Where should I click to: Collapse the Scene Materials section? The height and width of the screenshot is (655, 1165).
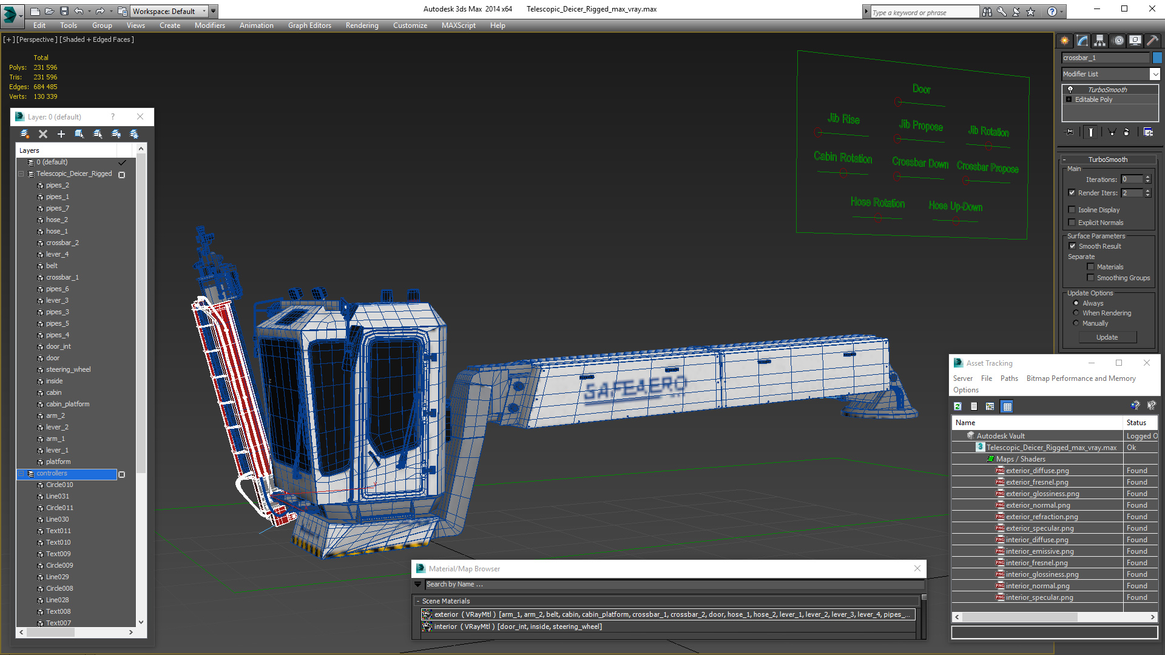click(418, 601)
